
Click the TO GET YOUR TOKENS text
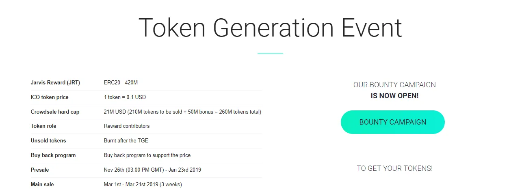pos(394,168)
